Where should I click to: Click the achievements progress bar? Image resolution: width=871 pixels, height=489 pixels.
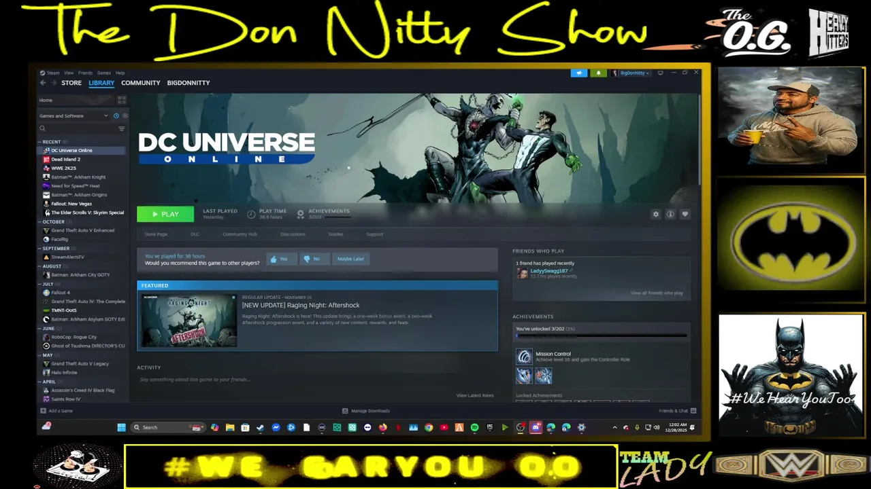click(x=601, y=336)
